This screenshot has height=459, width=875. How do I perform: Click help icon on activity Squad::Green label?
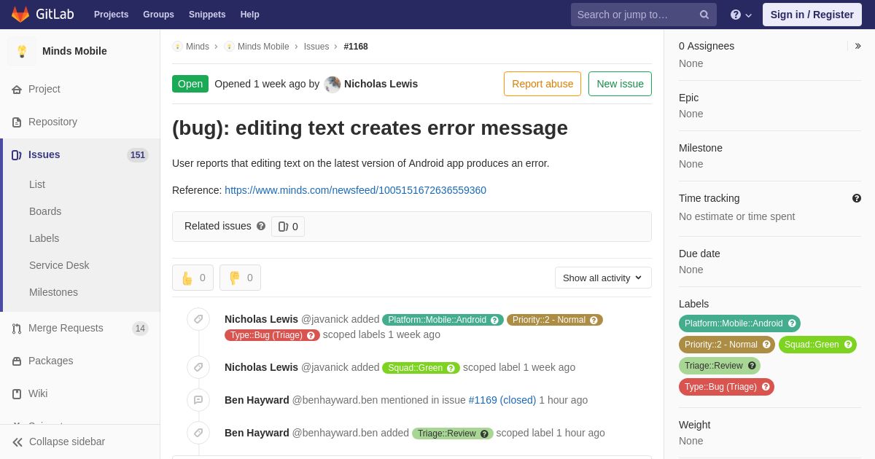451,368
